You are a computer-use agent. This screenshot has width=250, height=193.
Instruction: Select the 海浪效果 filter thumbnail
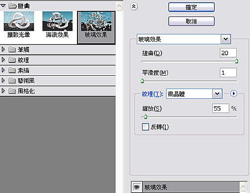click(x=57, y=24)
